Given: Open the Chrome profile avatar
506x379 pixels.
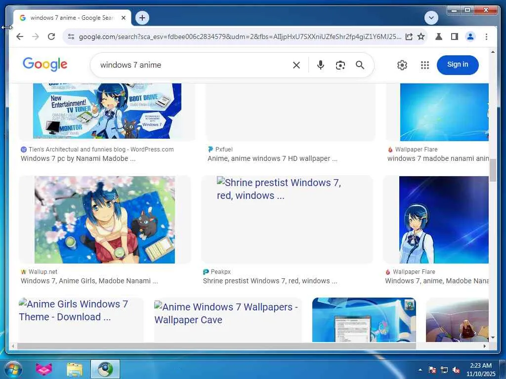Looking at the screenshot, I should [470, 37].
